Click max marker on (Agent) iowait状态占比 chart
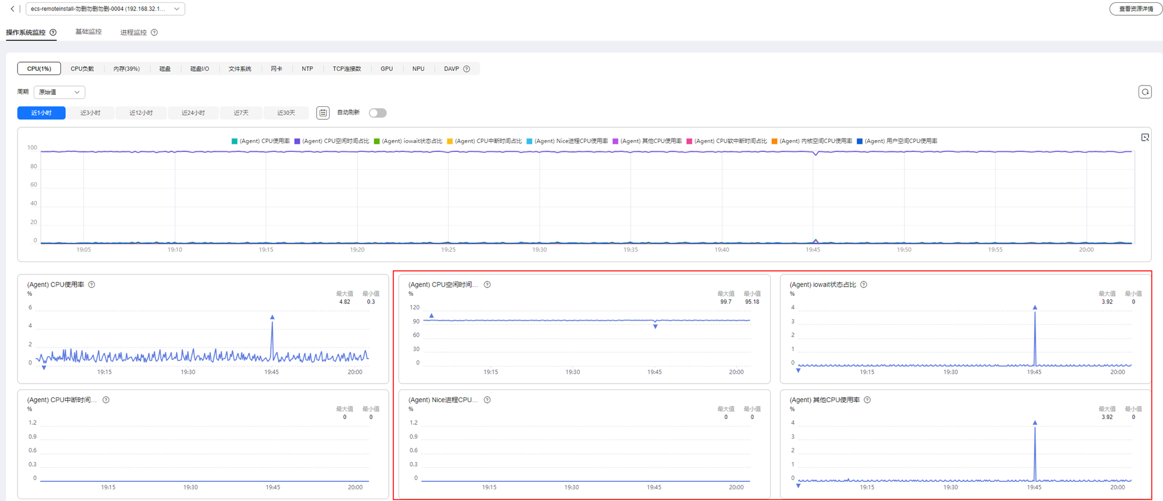This screenshot has height=501, width=1163. tap(1035, 307)
